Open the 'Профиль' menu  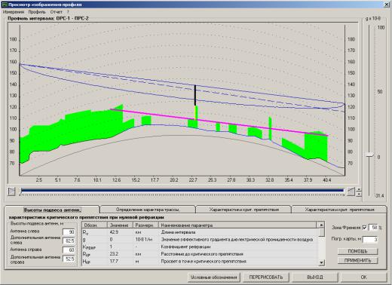point(37,12)
